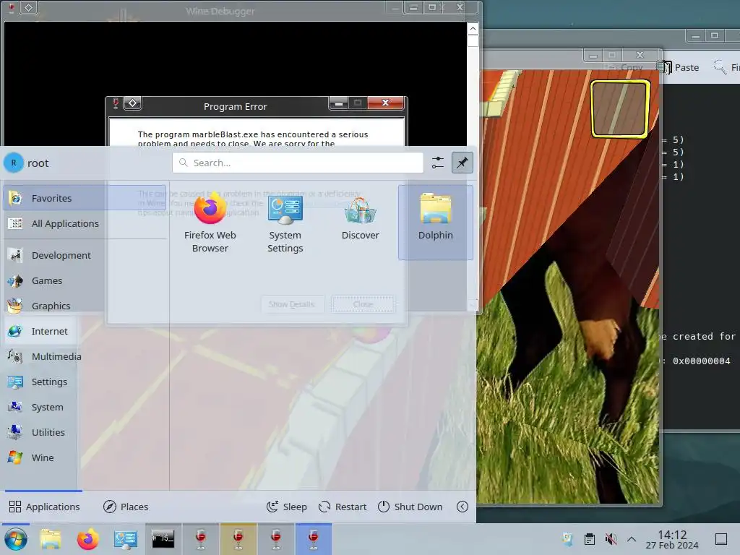
Task: Click the clock showing 14:12
Action: (x=672, y=539)
